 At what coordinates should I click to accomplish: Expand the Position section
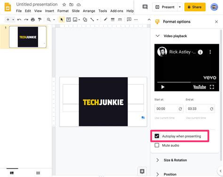tap(158, 174)
